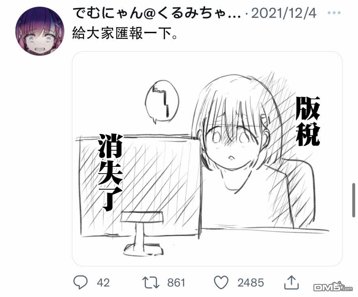Open the share upload icon
The image size is (358, 297).
click(x=291, y=282)
